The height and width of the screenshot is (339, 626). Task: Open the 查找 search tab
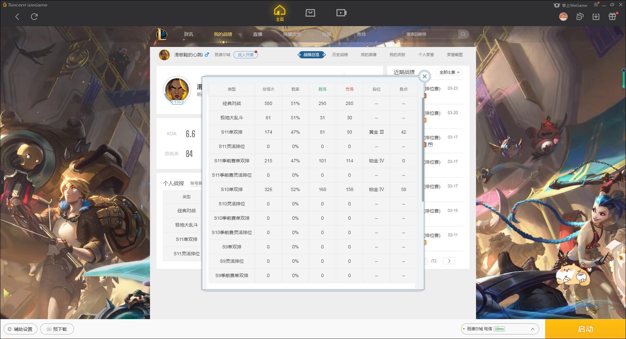coord(361,34)
